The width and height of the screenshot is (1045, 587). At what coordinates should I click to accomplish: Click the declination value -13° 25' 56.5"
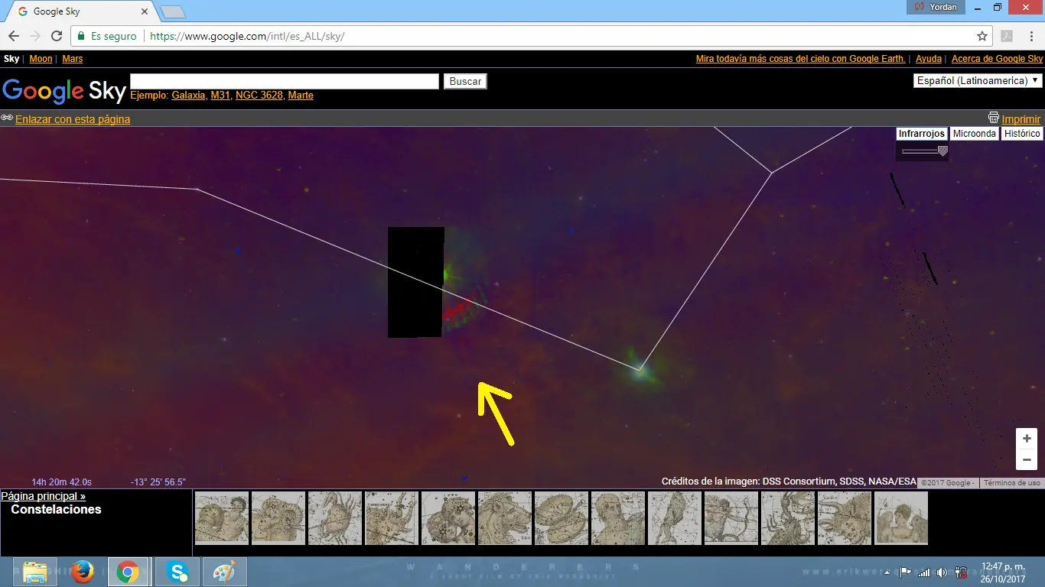tap(158, 482)
